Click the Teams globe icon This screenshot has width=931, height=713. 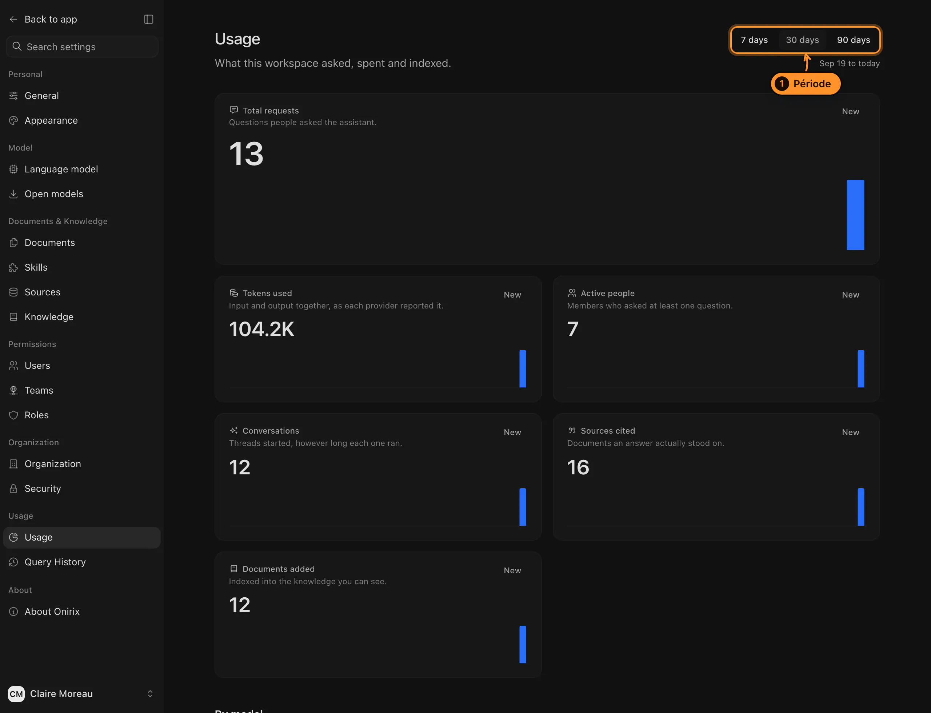pos(13,390)
